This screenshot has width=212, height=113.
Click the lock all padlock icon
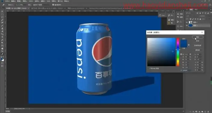(x=200, y=19)
